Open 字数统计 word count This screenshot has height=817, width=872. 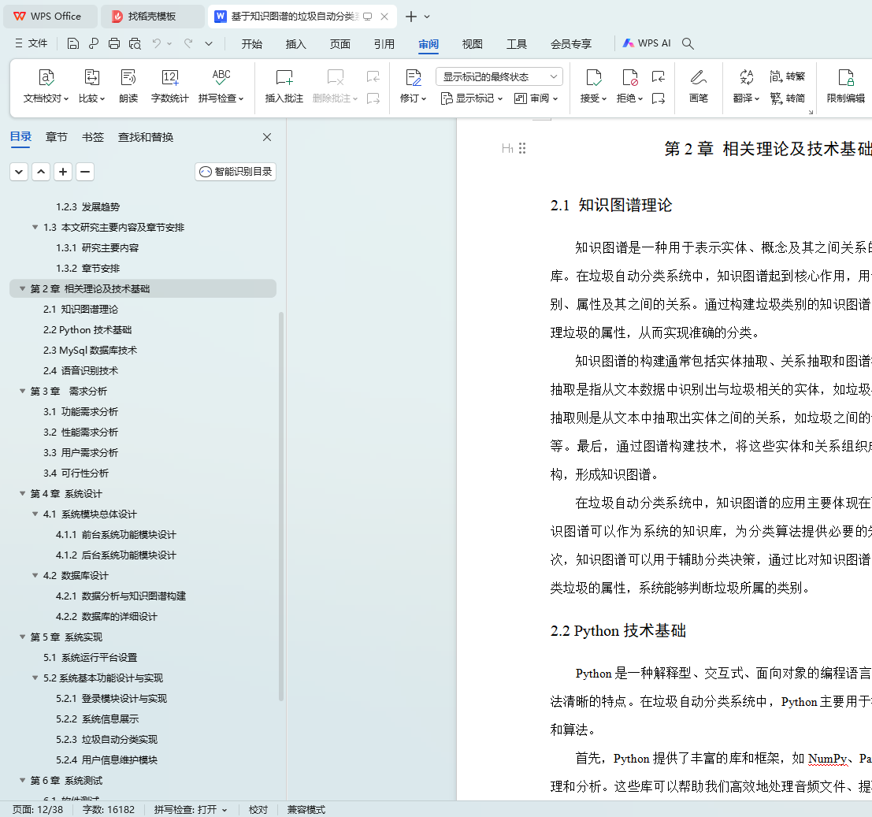click(169, 86)
